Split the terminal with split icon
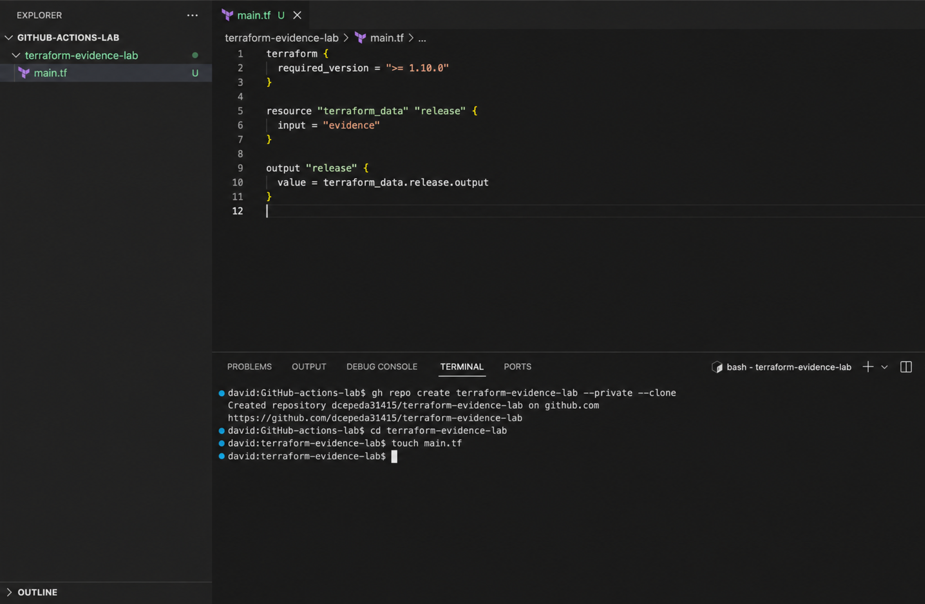This screenshot has height=604, width=925. (x=906, y=367)
